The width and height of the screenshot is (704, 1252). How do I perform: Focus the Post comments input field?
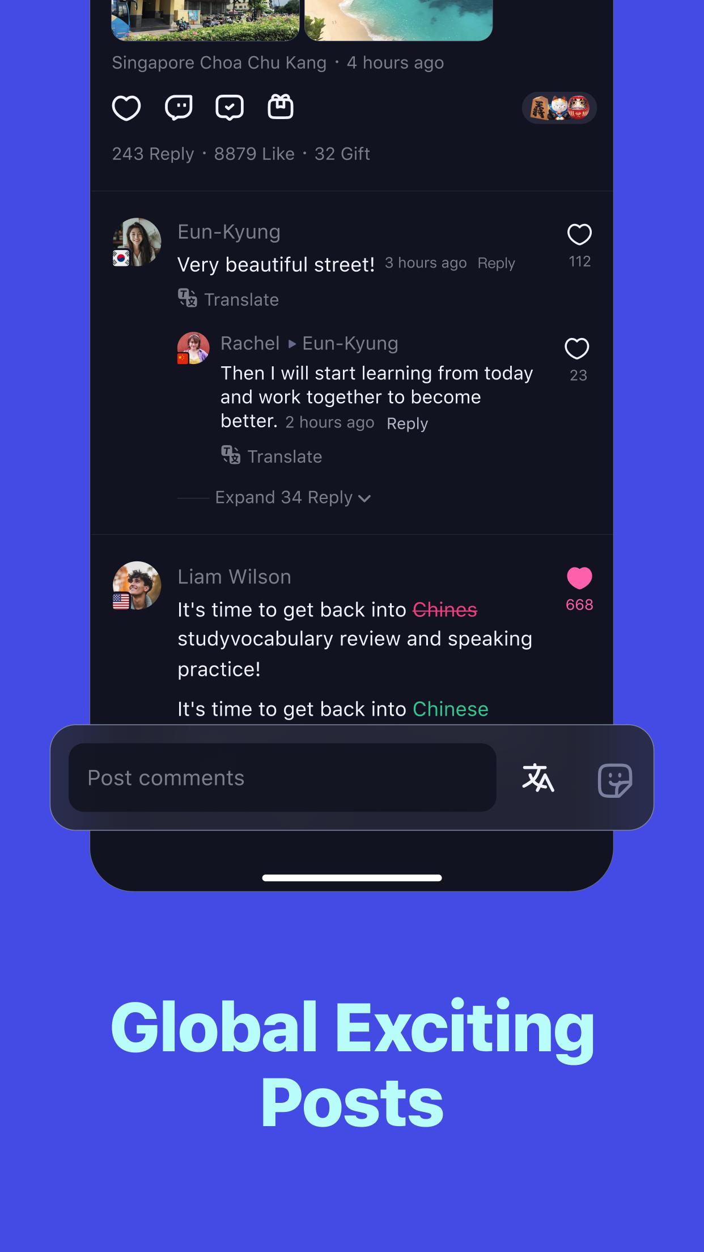[x=282, y=777]
